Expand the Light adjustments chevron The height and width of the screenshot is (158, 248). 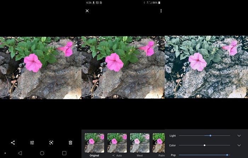coord(239,136)
